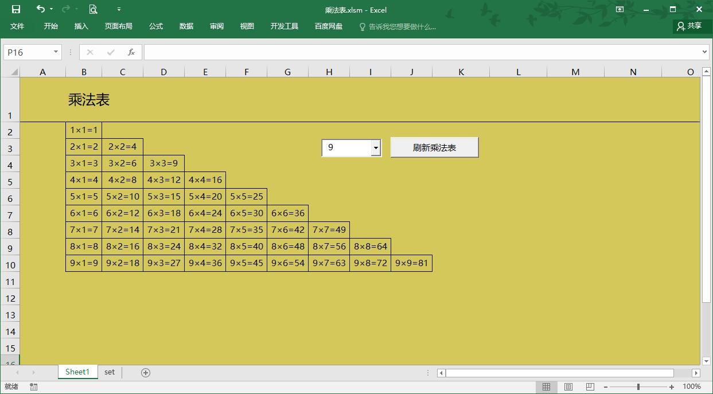
Task: Select cell containing 9×9=81
Action: [411, 263]
